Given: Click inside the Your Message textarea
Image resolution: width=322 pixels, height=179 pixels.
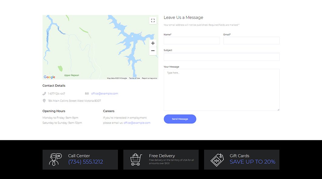Looking at the screenshot, I should tap(221, 90).
